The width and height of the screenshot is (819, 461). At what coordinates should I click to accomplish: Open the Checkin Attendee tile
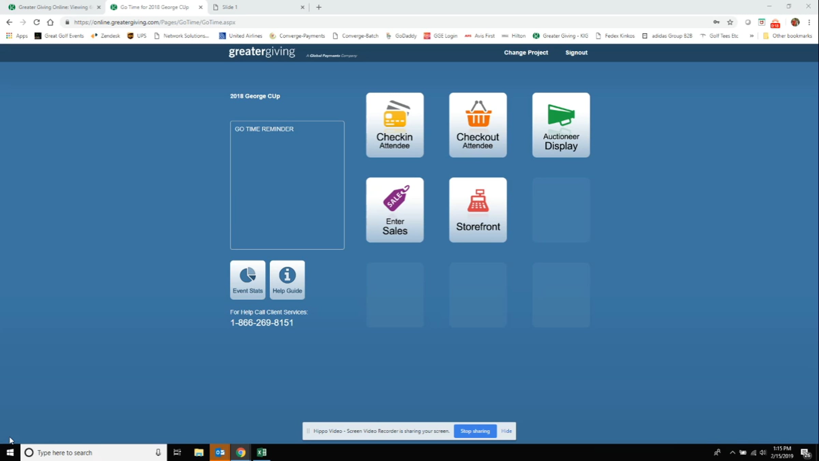[x=395, y=125]
